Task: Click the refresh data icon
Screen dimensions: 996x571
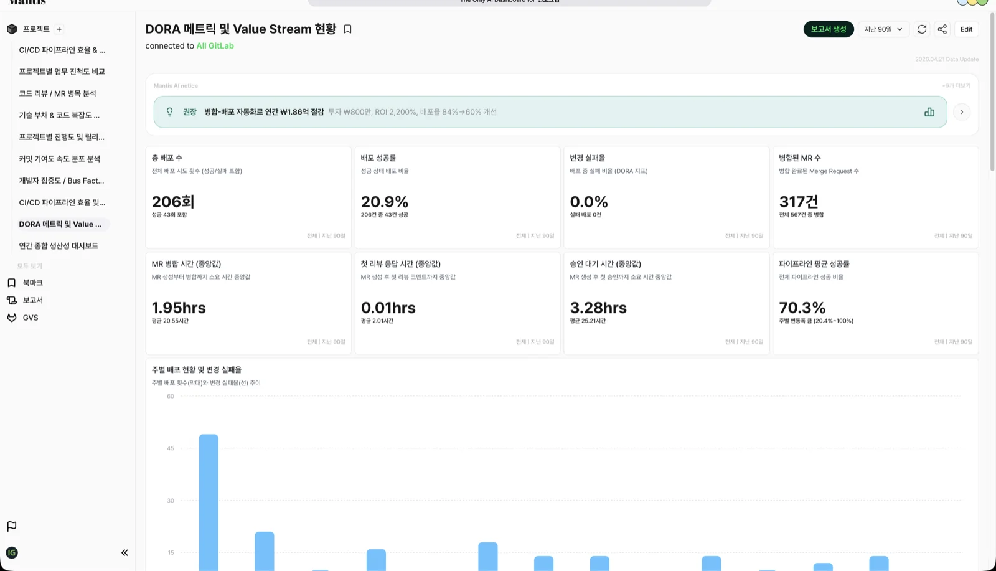Action: click(x=922, y=29)
